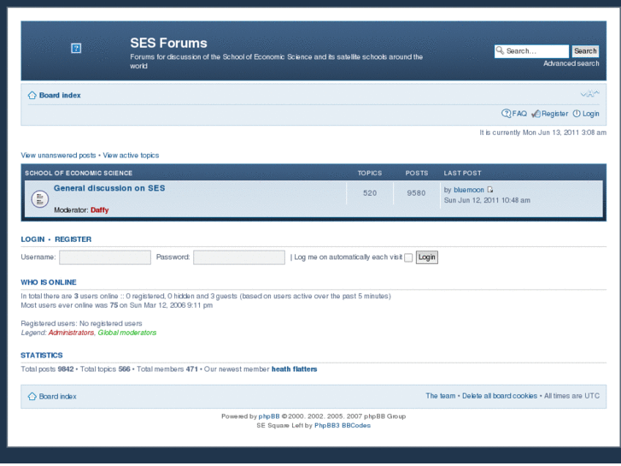
Task: Open Administrators legend link
Action: [71, 333]
